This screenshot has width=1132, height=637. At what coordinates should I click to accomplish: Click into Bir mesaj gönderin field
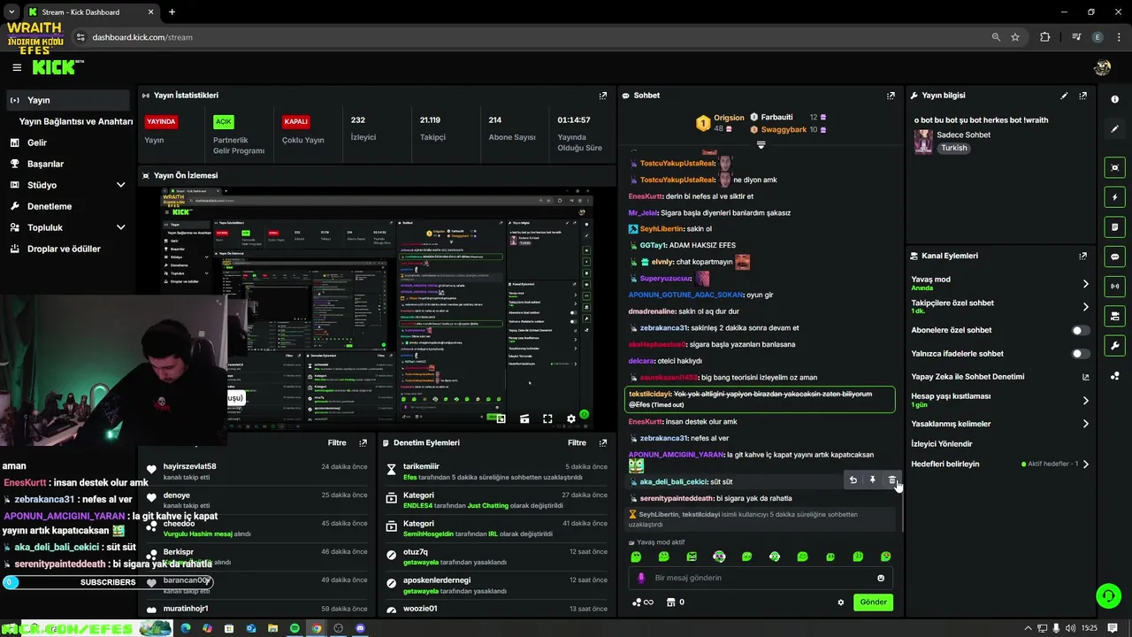tap(759, 578)
